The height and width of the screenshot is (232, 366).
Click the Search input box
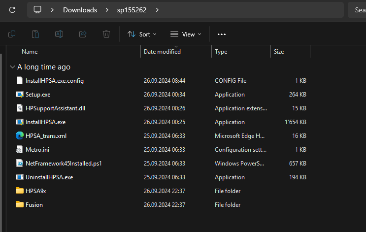tap(357, 10)
